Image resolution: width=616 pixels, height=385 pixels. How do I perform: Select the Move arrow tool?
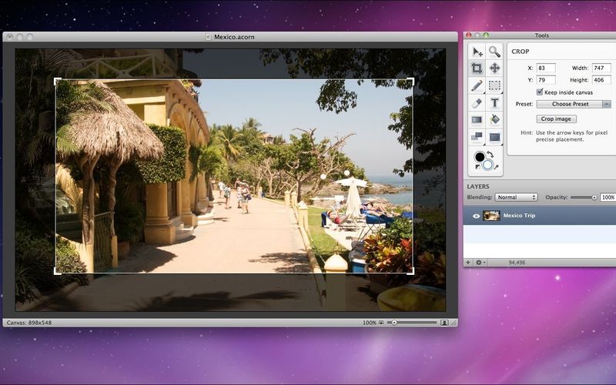pyautogui.click(x=477, y=52)
